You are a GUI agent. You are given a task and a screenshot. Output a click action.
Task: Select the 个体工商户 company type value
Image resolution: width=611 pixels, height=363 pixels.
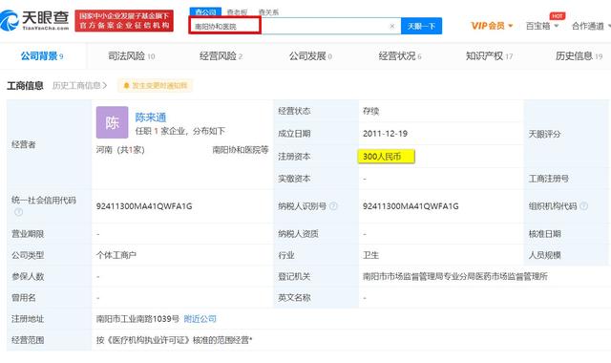tap(116, 255)
